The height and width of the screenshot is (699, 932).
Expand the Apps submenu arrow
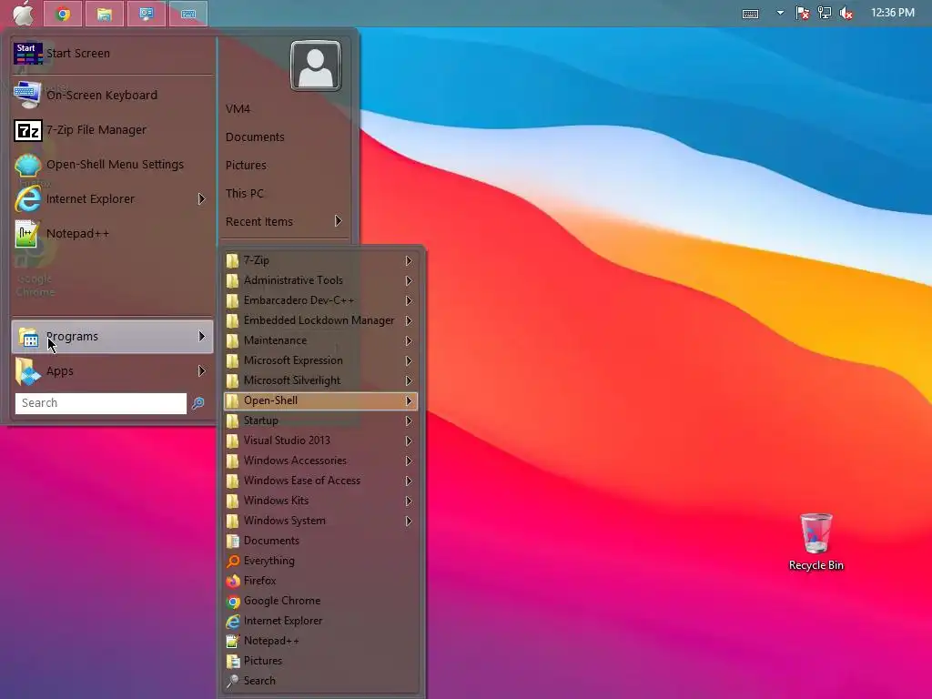pos(201,371)
